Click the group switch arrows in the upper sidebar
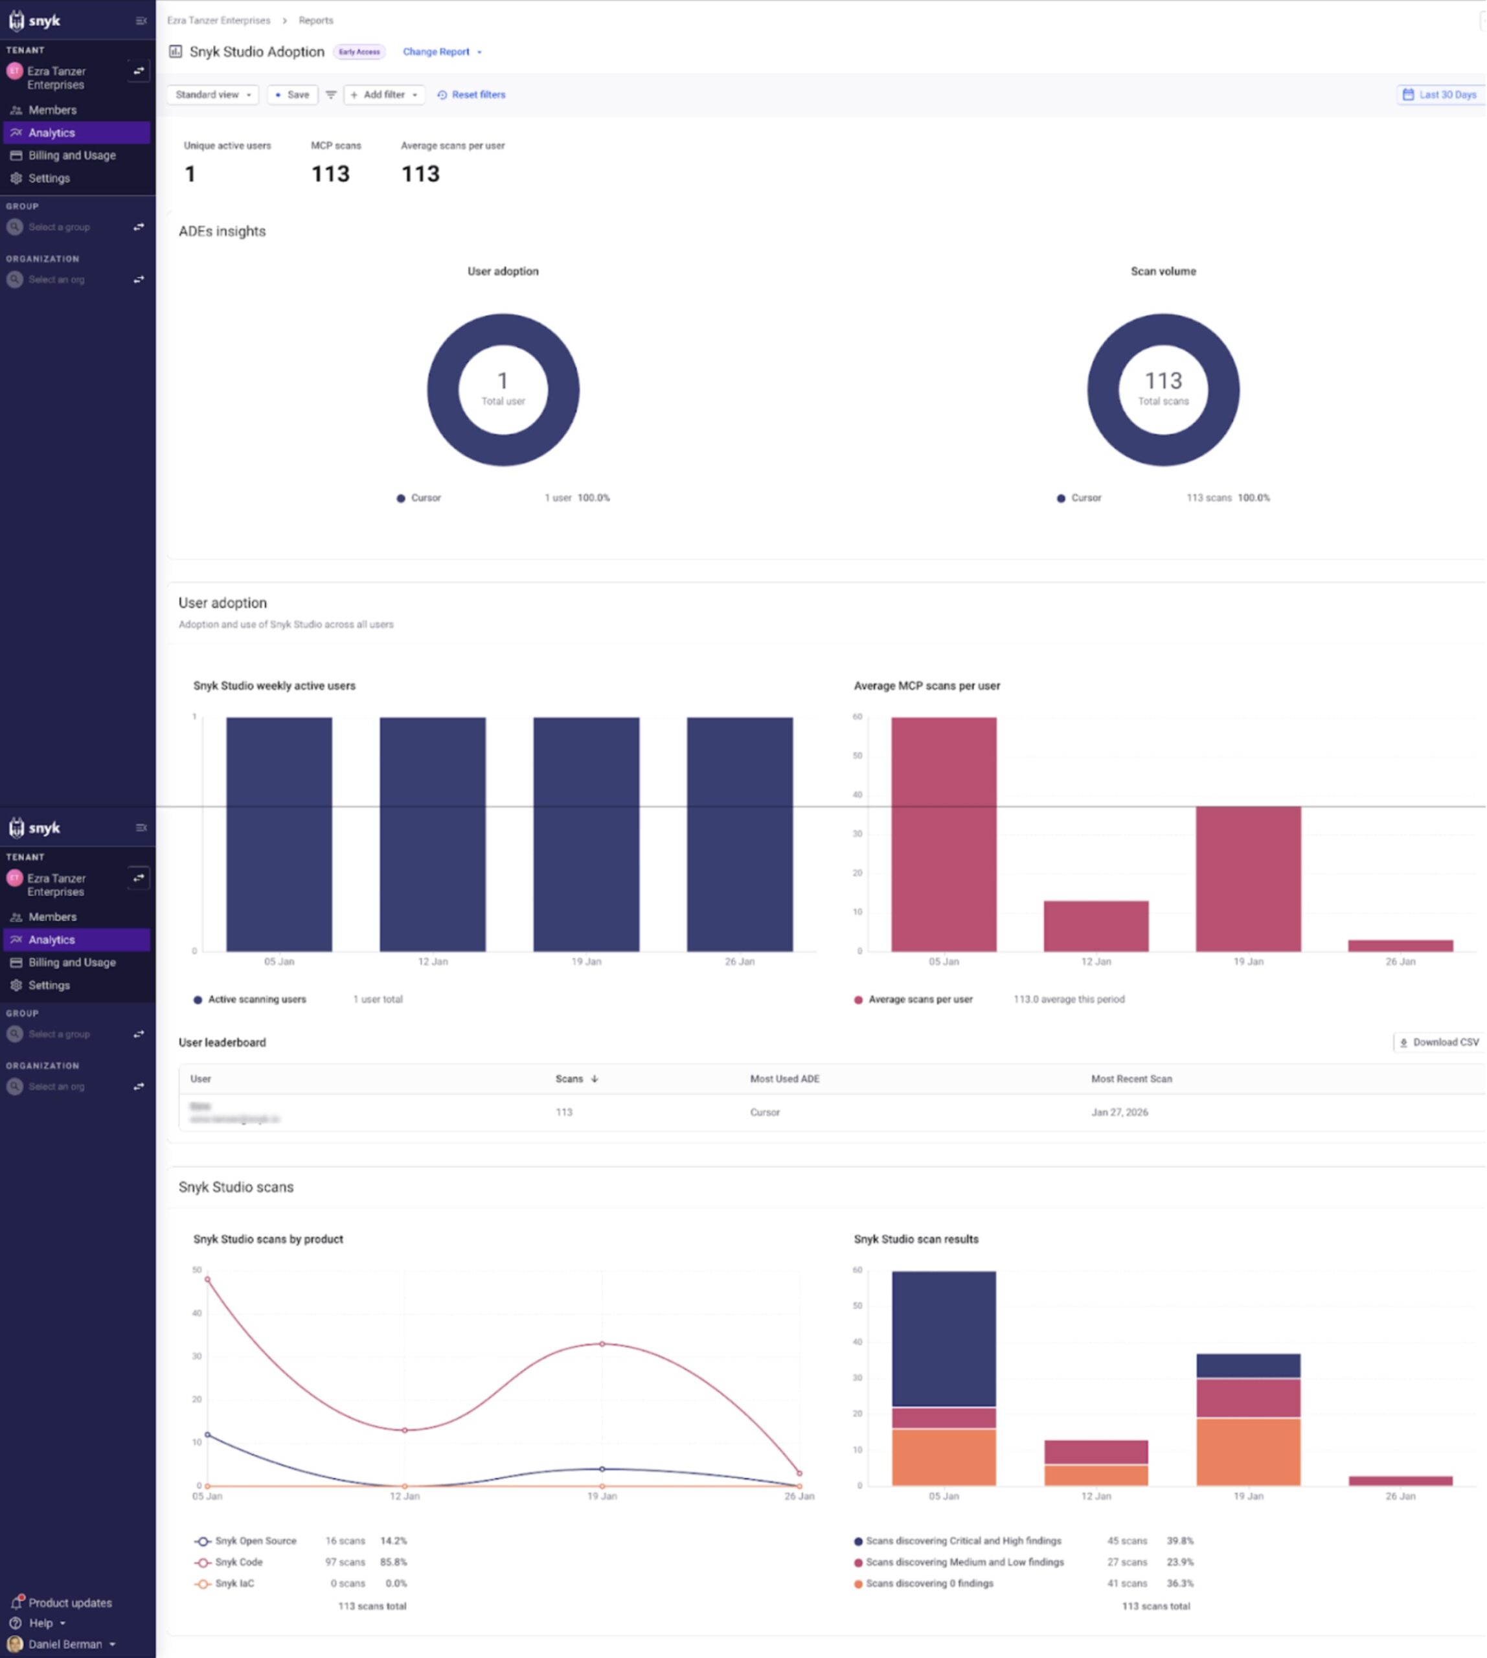The image size is (1487, 1658). 139,227
